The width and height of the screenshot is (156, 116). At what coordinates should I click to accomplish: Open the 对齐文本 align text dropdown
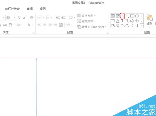click(86, 21)
